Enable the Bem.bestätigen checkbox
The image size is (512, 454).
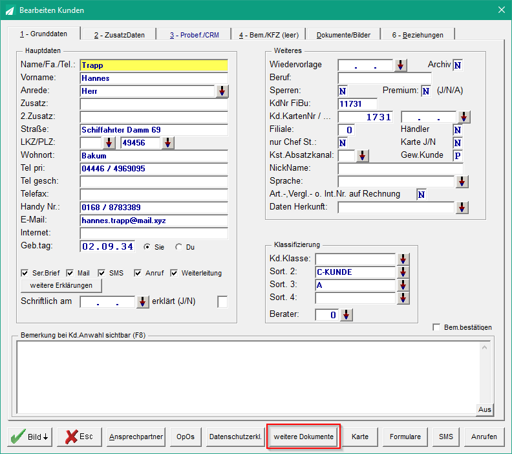click(x=436, y=327)
